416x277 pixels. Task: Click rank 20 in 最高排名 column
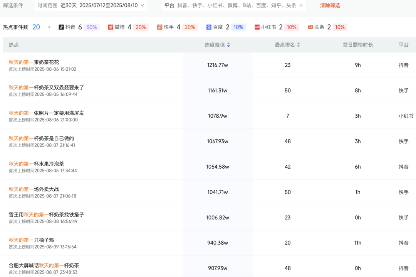click(x=288, y=243)
